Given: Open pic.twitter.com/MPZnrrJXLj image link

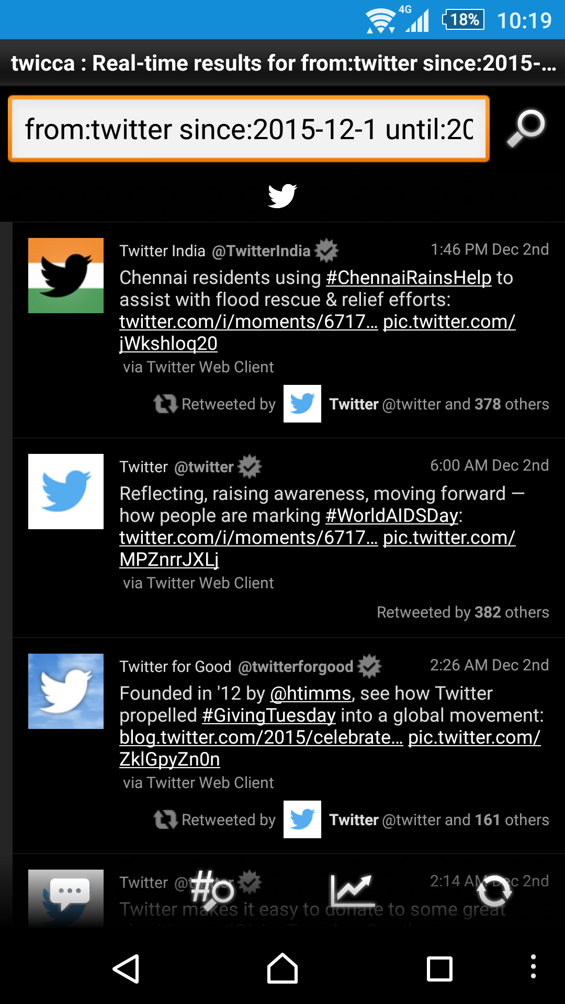Looking at the screenshot, I should [x=318, y=549].
